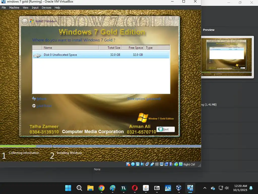This screenshot has height=194, width=258.
Task: Show hidden system tray icons
Action: click(205, 188)
